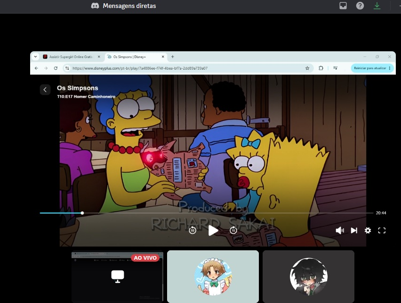Toggle fullscreen mode in the player

[x=382, y=231]
